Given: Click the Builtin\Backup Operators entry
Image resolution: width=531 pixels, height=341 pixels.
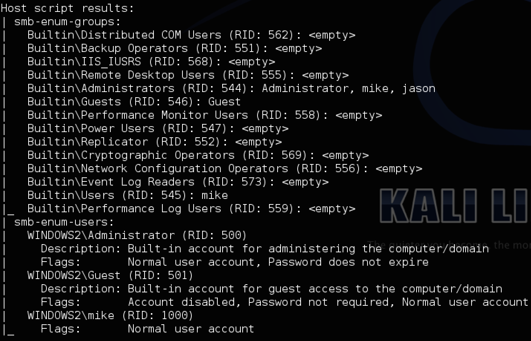Looking at the screenshot, I should pos(174,48).
